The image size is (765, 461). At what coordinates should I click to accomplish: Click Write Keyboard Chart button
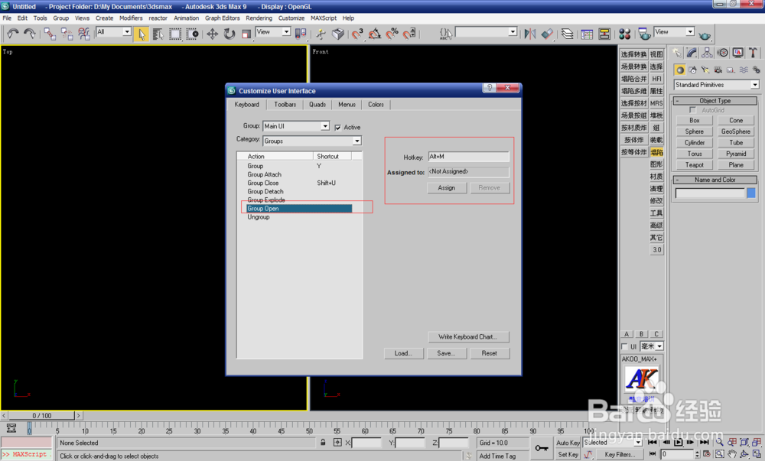[x=468, y=336]
